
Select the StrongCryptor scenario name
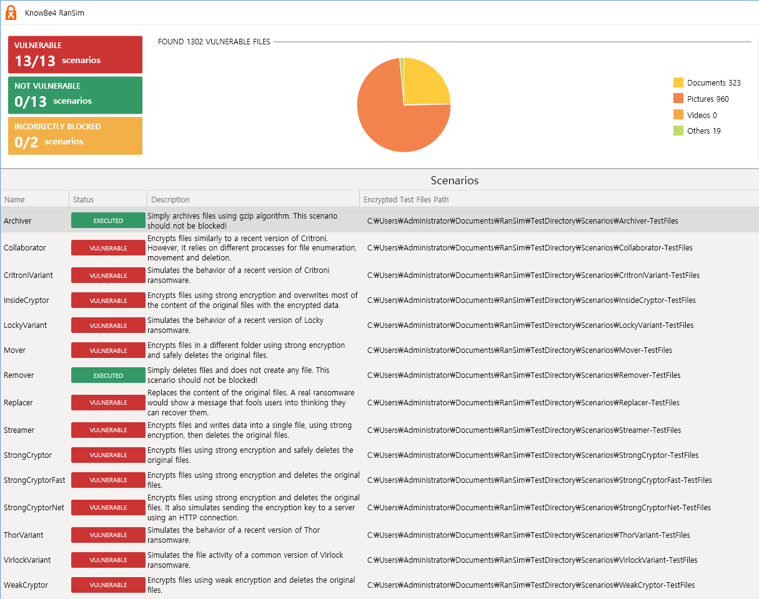(28, 455)
